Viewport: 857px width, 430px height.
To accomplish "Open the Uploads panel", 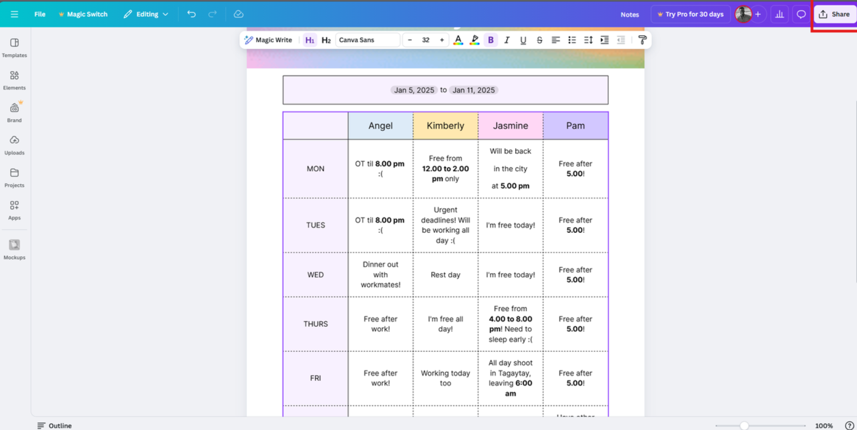I will 14,145.
